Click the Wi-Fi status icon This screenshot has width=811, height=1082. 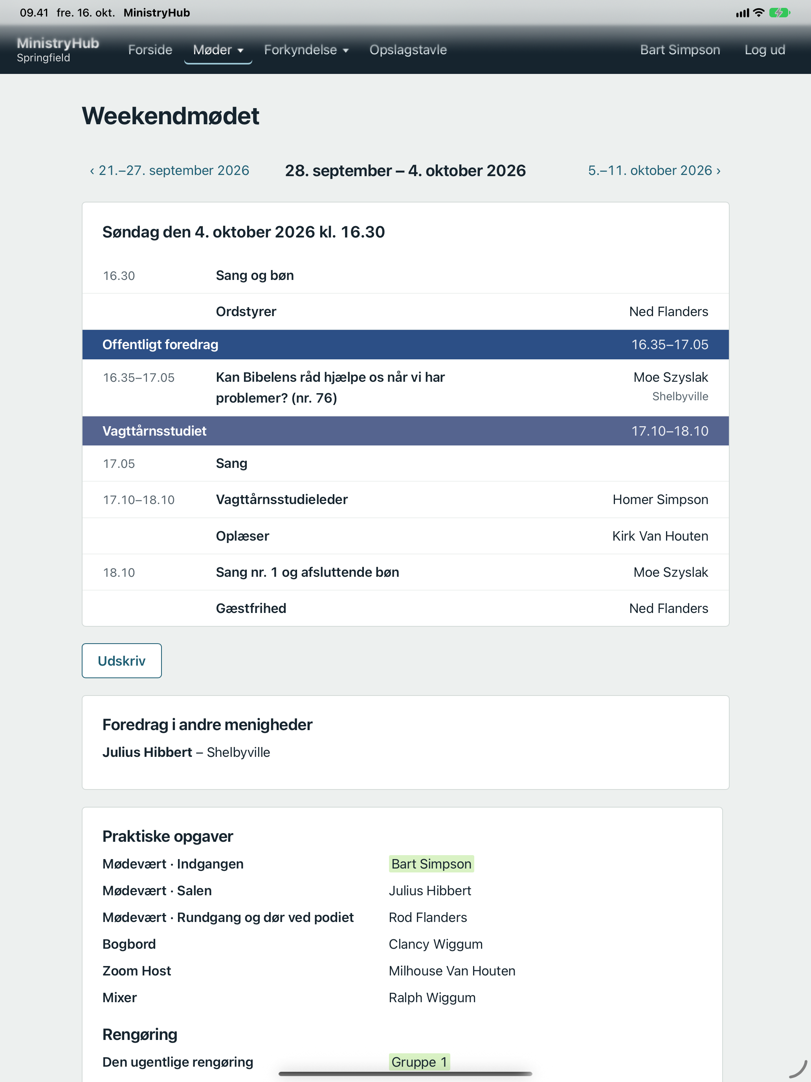pos(758,13)
